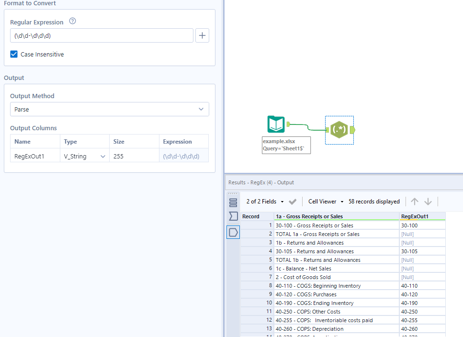Select record 8 row showing 40-110

(x=335, y=286)
